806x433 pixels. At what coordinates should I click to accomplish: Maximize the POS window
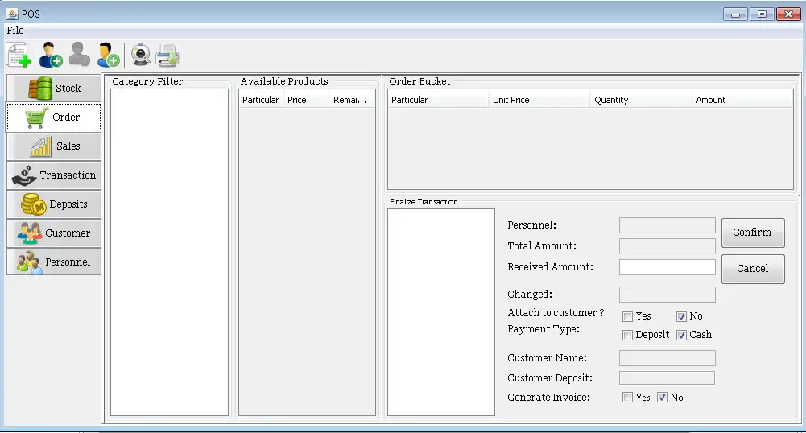pyautogui.click(x=762, y=14)
